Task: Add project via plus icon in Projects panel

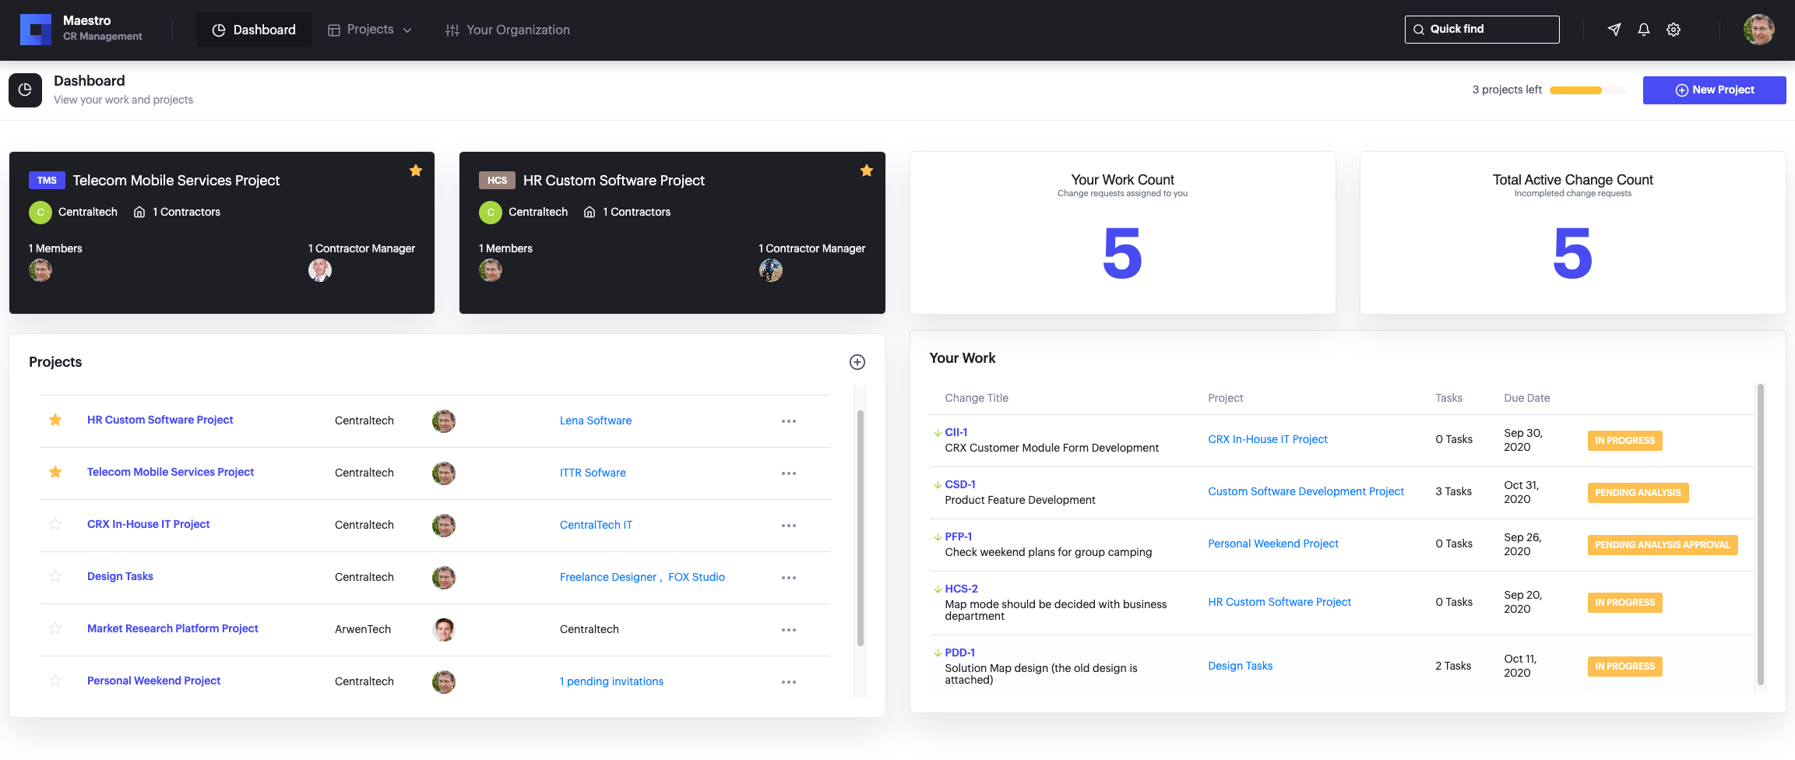Action: [x=857, y=362]
